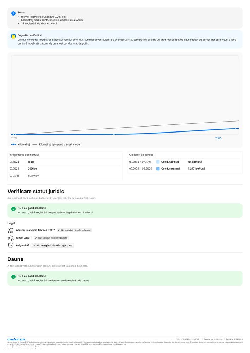250x353 pixels.
Task: Click the blue info icon beside Sumar
Action: tap(13, 13)
